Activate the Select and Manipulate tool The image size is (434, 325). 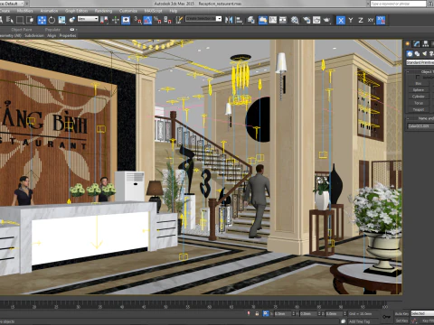115,20
